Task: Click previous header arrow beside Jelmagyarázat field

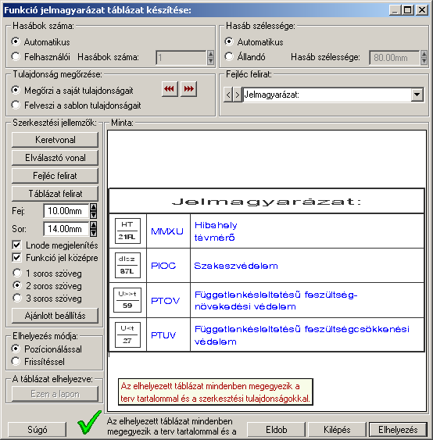Action: point(228,95)
